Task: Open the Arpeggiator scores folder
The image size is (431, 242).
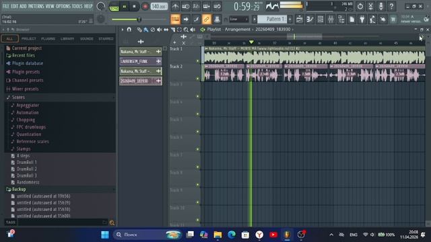Action: (28, 106)
